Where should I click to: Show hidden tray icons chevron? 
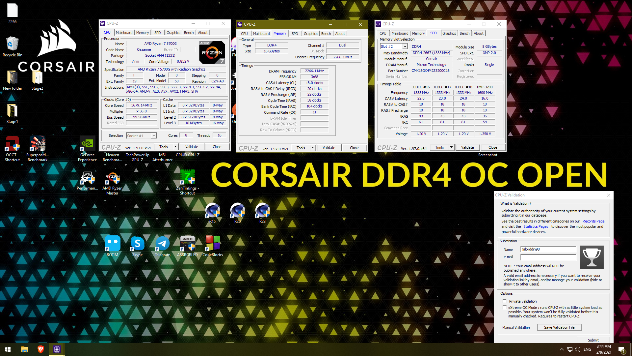[562, 349]
